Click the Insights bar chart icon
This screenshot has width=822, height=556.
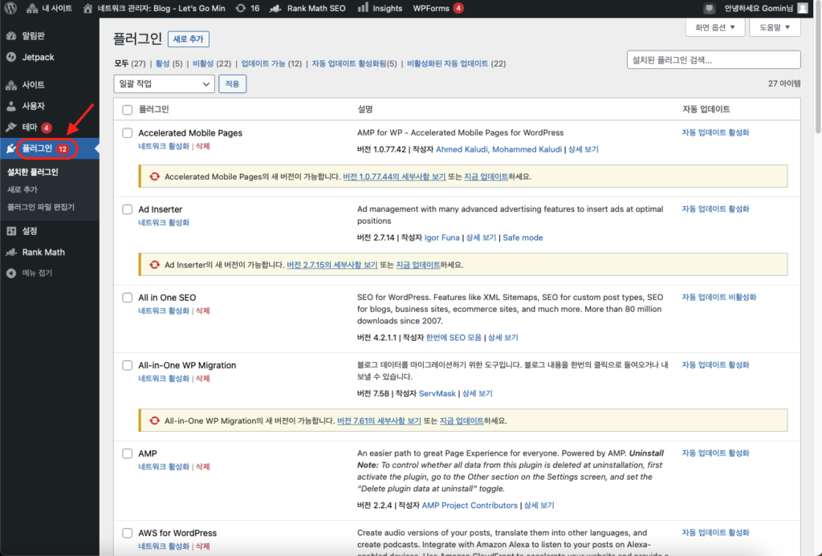pos(363,8)
